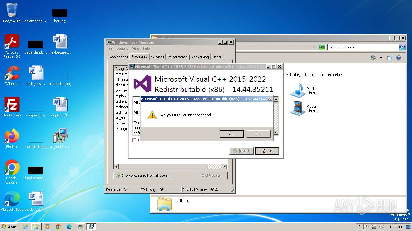The height and width of the screenshot is (231, 412).
Task: Open the Options menu in Task Manager
Action: coord(122,48)
